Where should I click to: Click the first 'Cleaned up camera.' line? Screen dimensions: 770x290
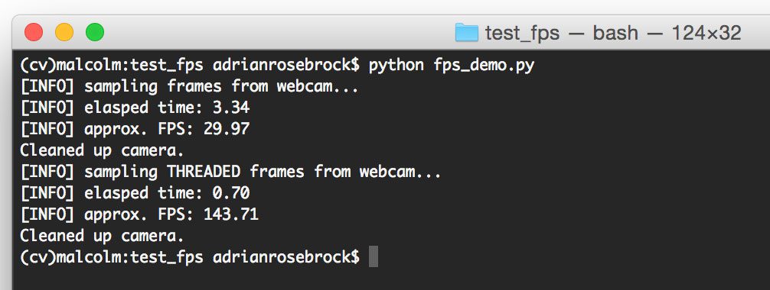tap(102, 150)
